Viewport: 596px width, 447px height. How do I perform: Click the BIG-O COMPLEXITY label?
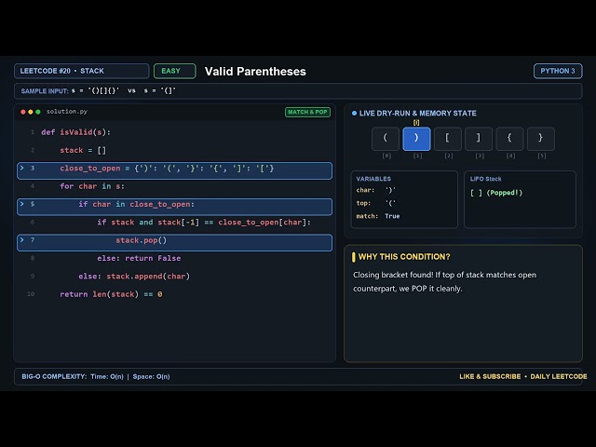coord(54,376)
